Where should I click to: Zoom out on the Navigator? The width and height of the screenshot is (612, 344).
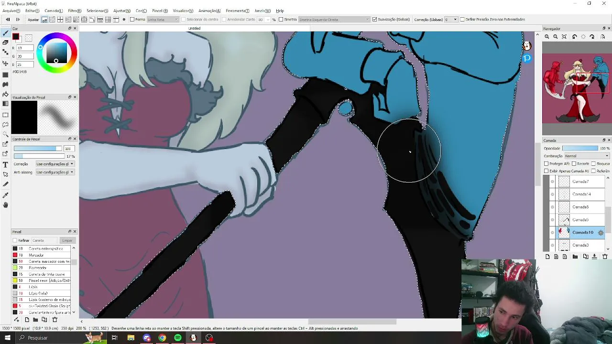pyautogui.click(x=556, y=37)
